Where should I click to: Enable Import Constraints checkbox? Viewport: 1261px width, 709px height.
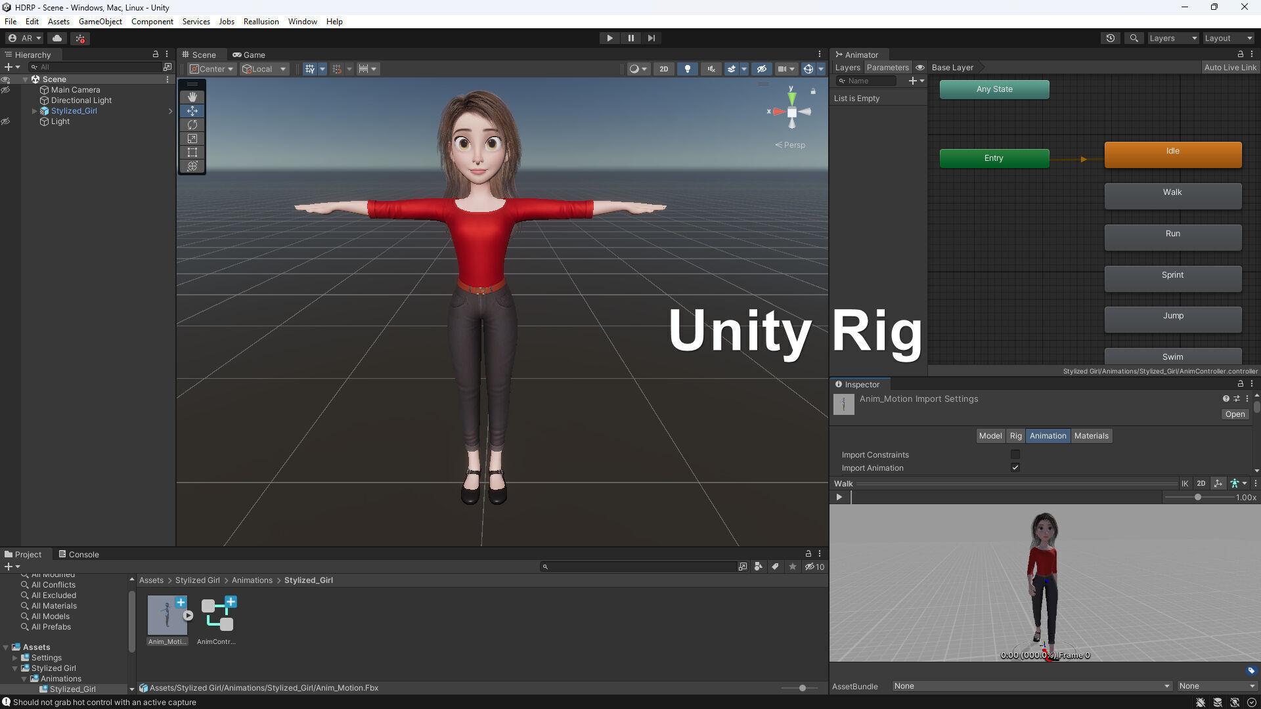1015,454
